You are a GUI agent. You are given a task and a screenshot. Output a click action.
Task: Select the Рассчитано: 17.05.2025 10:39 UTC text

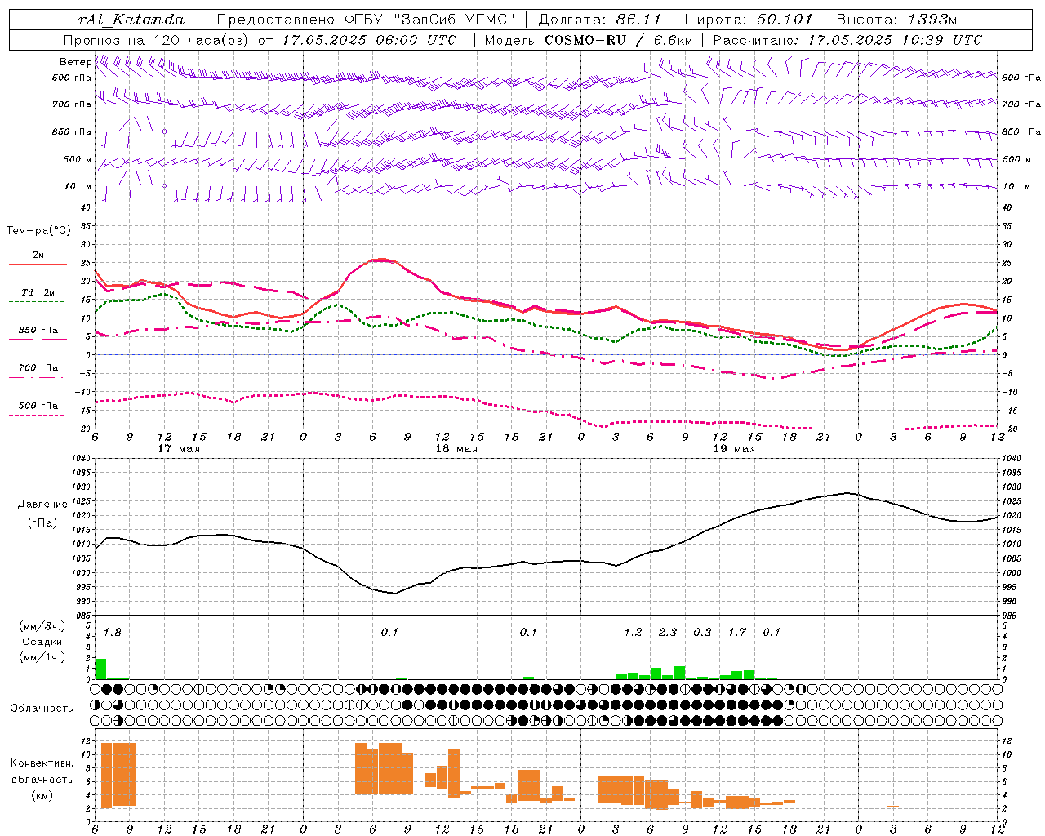tap(847, 40)
